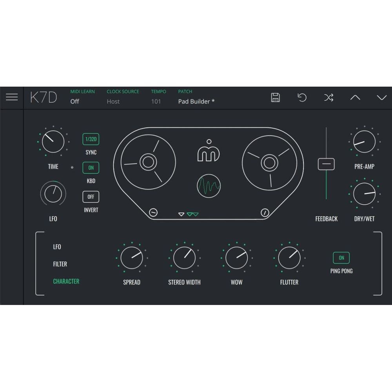The width and height of the screenshot is (392, 392).
Task: Click the PRE-AMP knob
Action: pos(364,142)
